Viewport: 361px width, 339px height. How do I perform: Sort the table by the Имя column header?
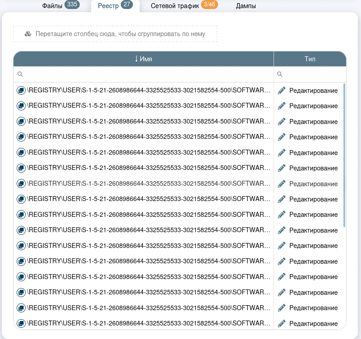point(146,59)
